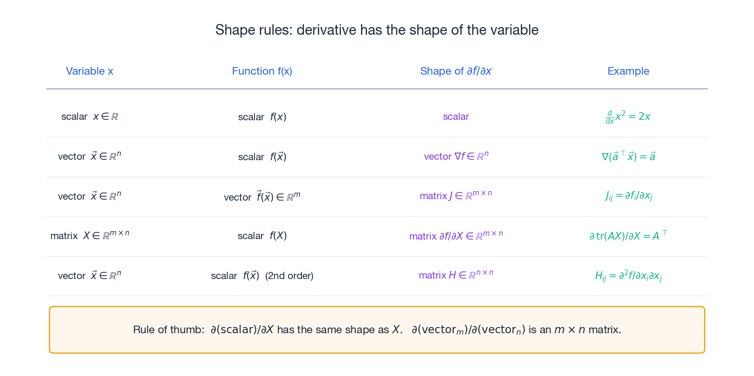Select the Jacobian 'matrix J ∈ ℝᵐˣⁿ' cell
Viewport: 754px width, 376px height.
point(456,196)
